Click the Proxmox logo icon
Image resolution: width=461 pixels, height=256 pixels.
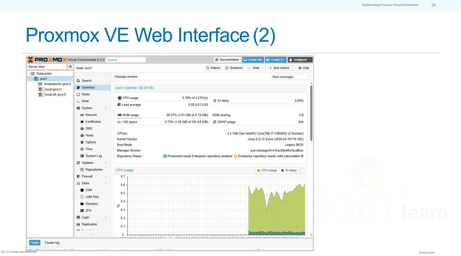pyautogui.click(x=31, y=59)
